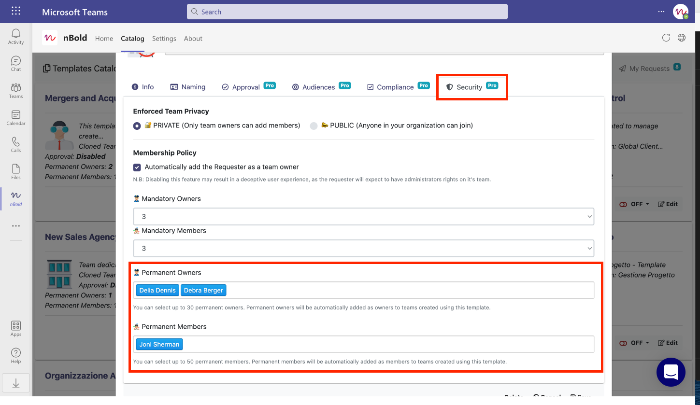Click the refresh icon in nBold header
Viewport: 700px width, 405px height.
(666, 38)
